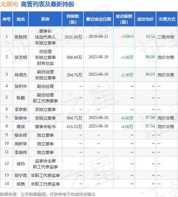
Task: Click 张积中's 副总经理 position cell
Action: 45,86
